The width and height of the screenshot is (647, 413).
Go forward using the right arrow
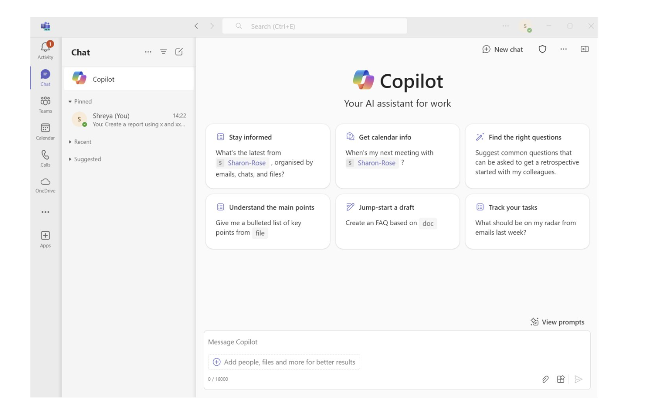click(x=212, y=26)
